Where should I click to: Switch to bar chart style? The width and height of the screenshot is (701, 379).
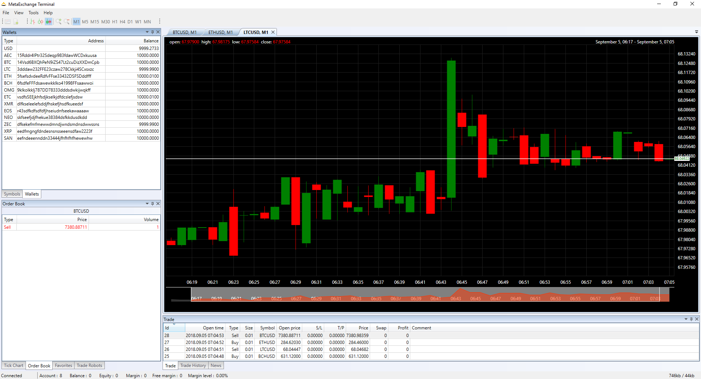pos(33,22)
